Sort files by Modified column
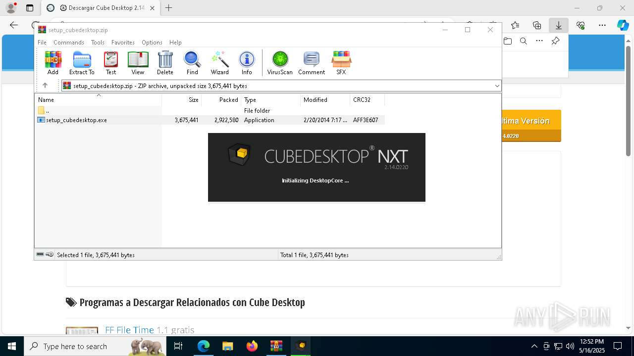The height and width of the screenshot is (356, 634). pyautogui.click(x=325, y=99)
